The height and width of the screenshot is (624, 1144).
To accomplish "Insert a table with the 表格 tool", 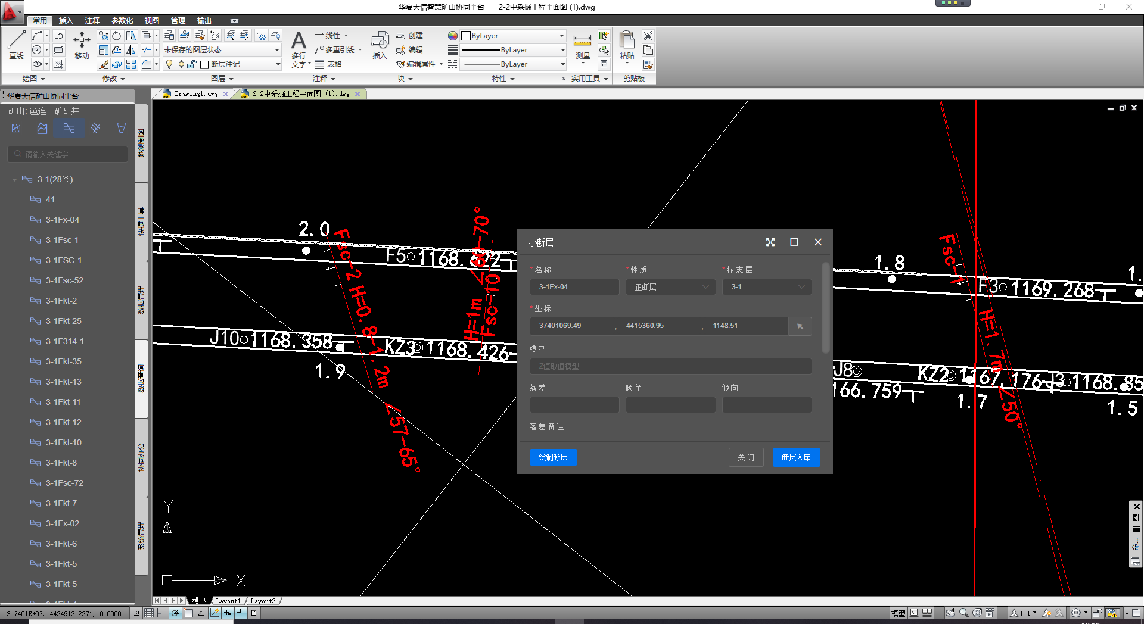I will (x=328, y=64).
